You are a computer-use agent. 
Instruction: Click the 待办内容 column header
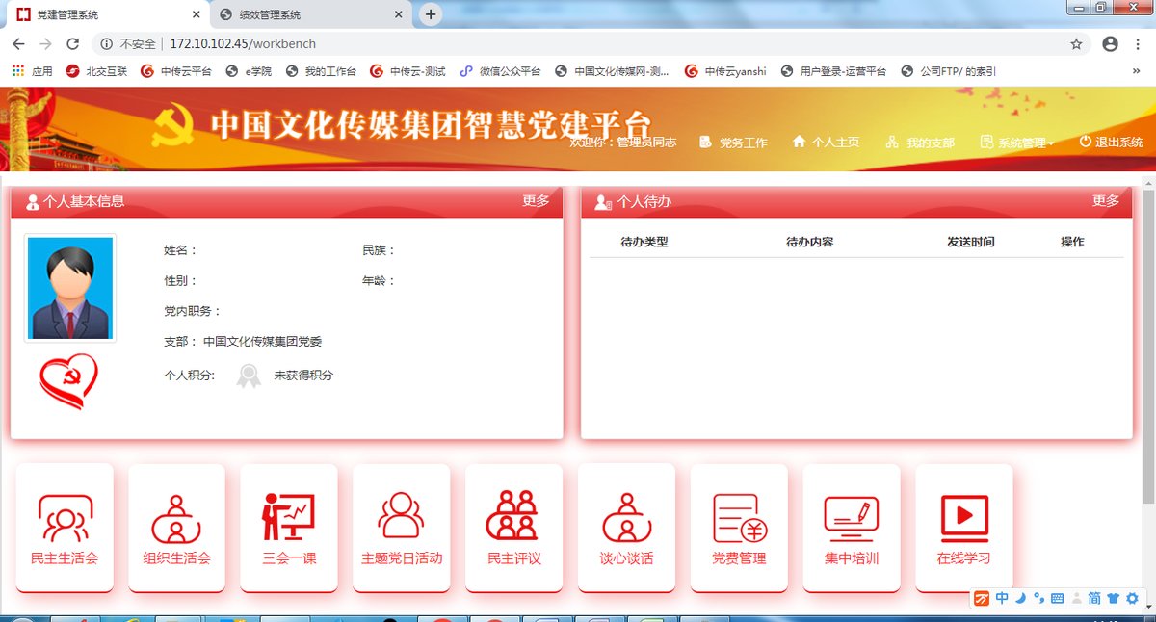click(810, 242)
